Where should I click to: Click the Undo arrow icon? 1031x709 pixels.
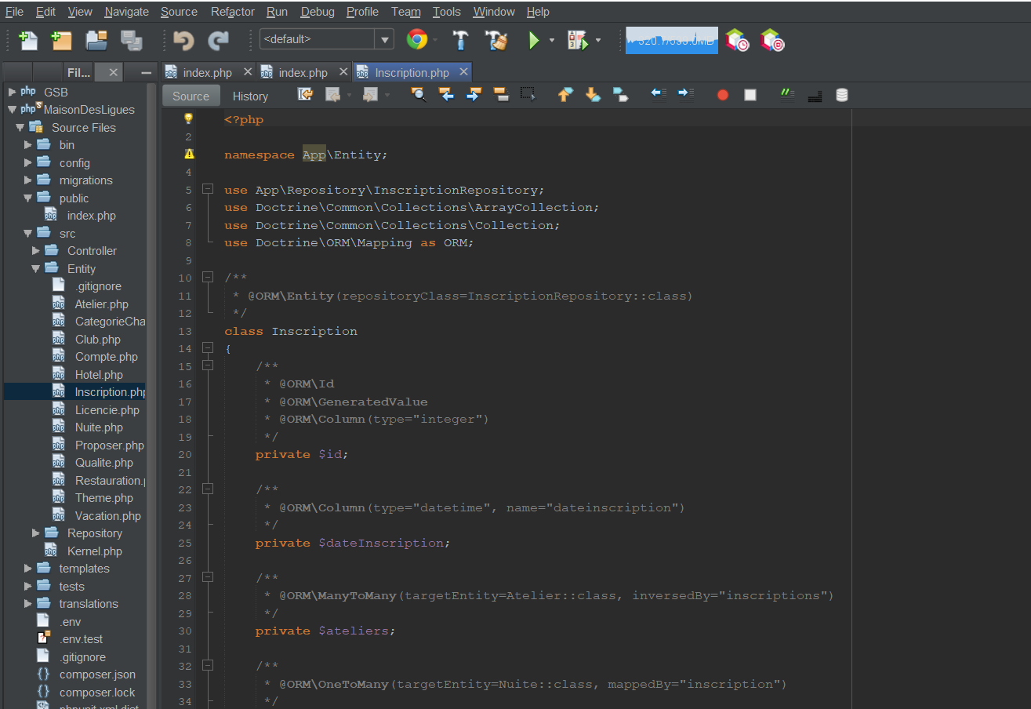(183, 40)
